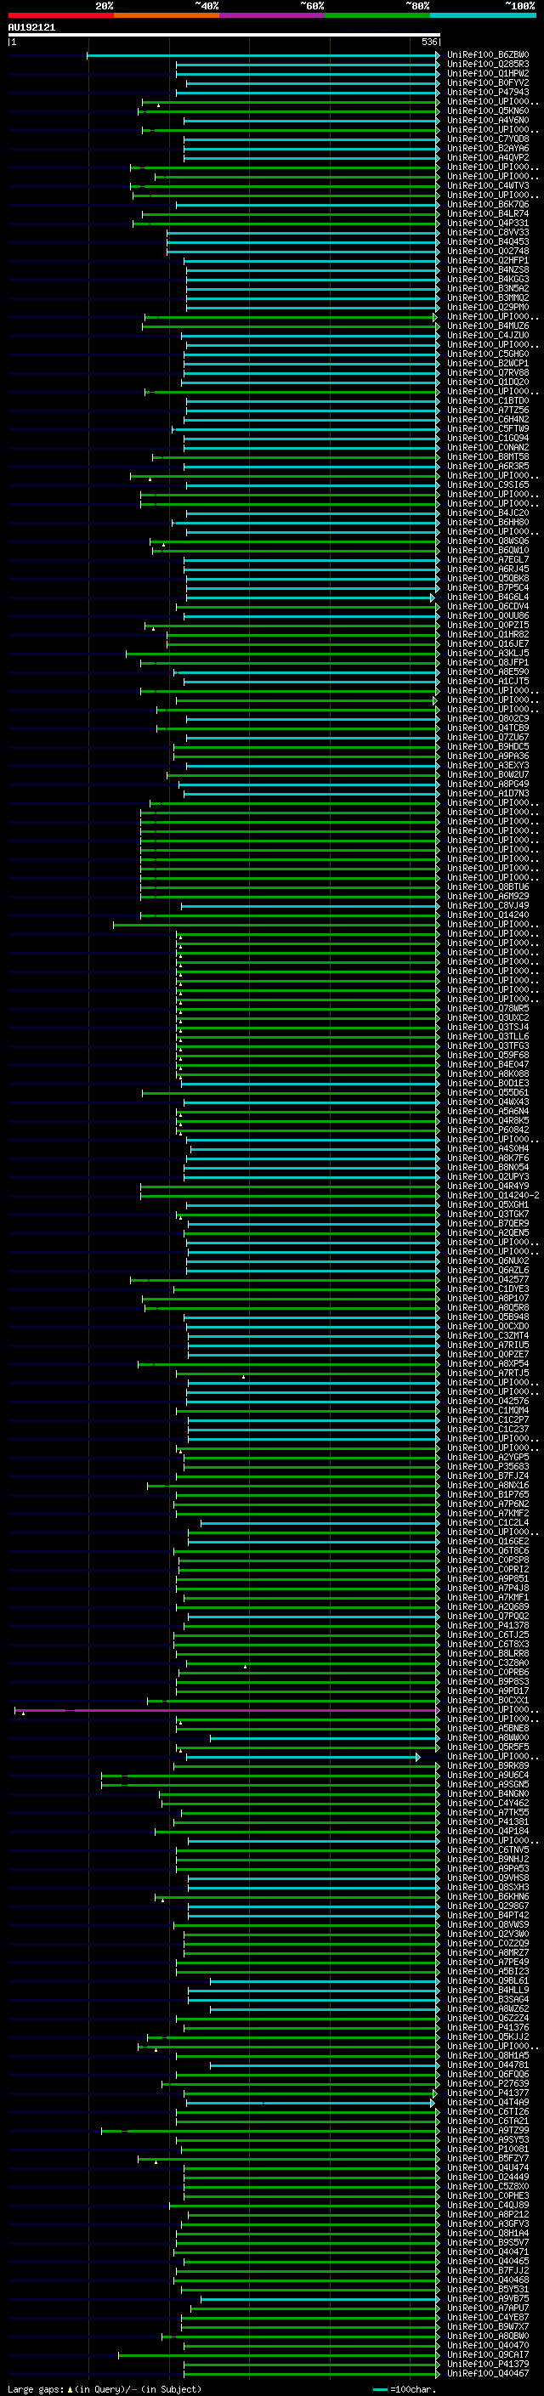Select hit label UniRef100_Q4P184
Screen dimensions: 544x2396
point(488,1831)
